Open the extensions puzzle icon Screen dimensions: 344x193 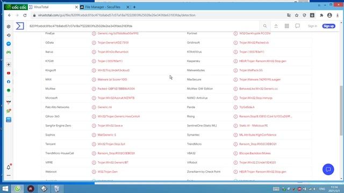(x=321, y=16)
